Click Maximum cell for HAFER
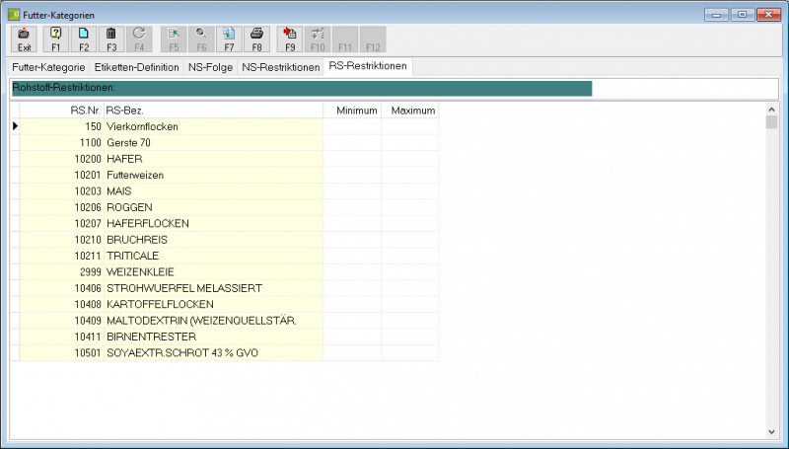This screenshot has width=789, height=449. (x=410, y=159)
